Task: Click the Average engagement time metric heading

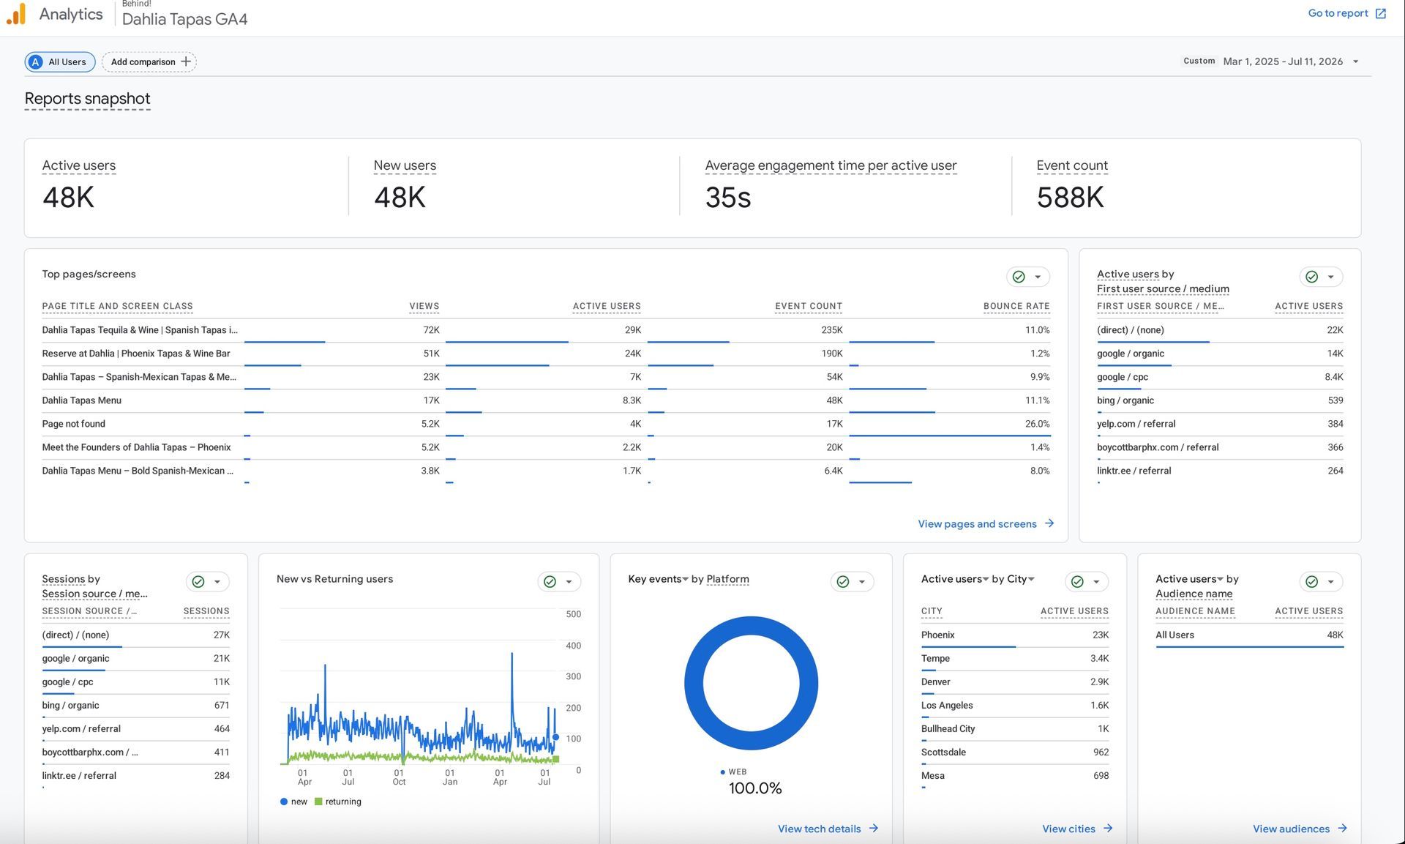Action: (x=831, y=165)
